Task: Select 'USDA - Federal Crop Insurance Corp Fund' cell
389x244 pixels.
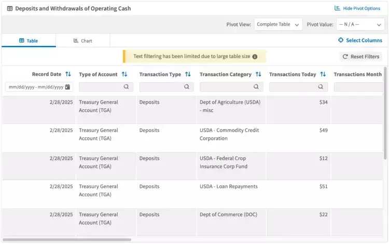Action: point(231,166)
